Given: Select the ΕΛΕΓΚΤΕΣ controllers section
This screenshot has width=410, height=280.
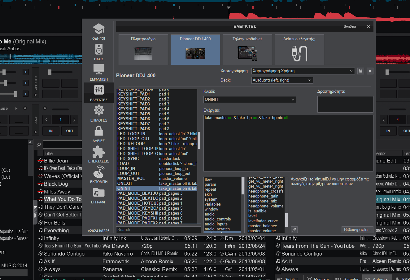Looking at the screenshot, I should tap(99, 93).
